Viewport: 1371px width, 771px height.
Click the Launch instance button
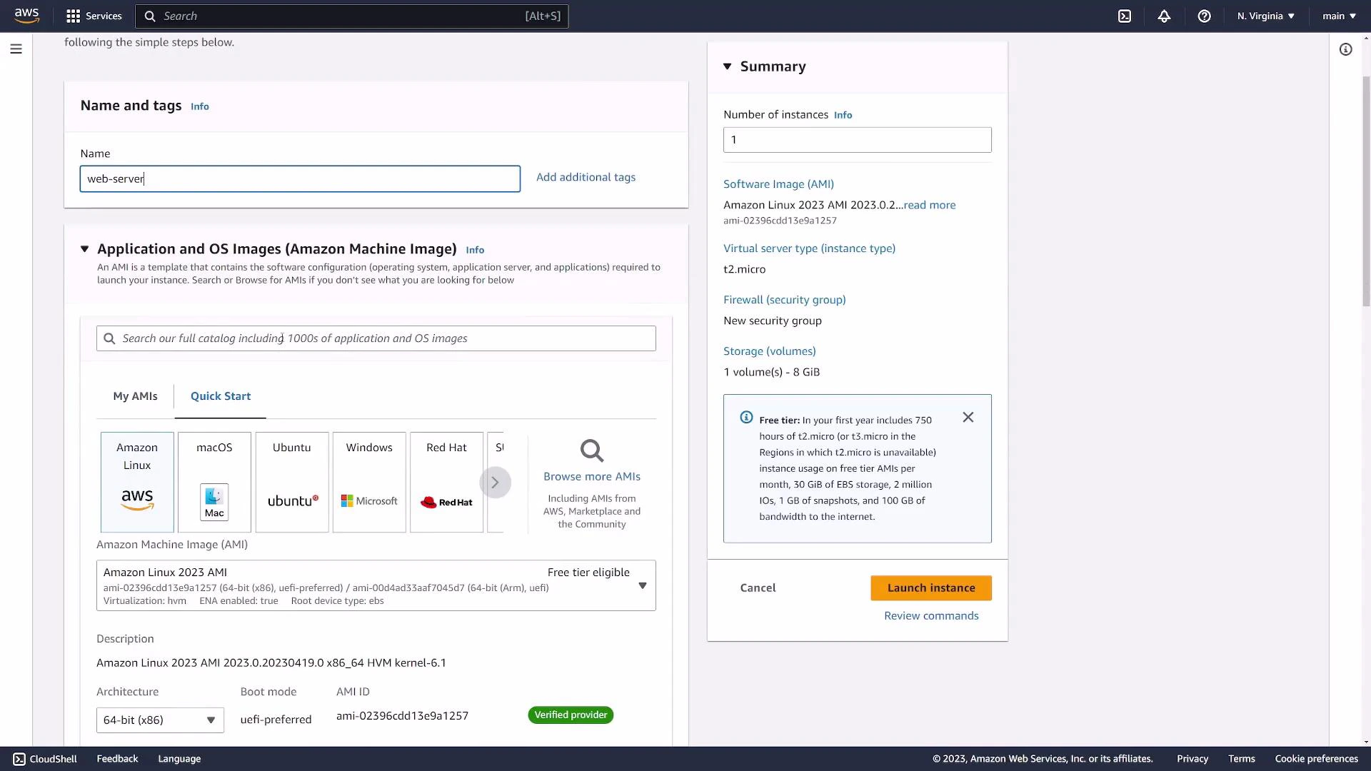pyautogui.click(x=930, y=588)
